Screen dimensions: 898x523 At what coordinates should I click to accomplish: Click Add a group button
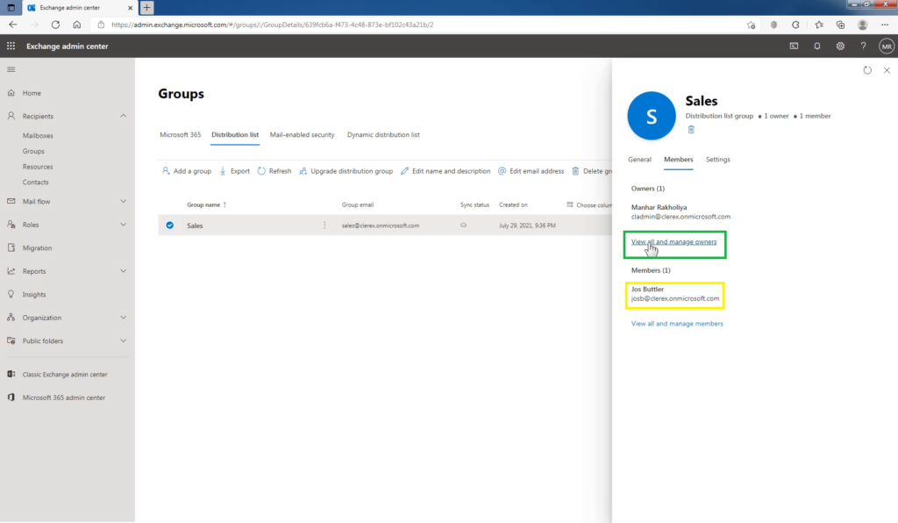coord(187,171)
